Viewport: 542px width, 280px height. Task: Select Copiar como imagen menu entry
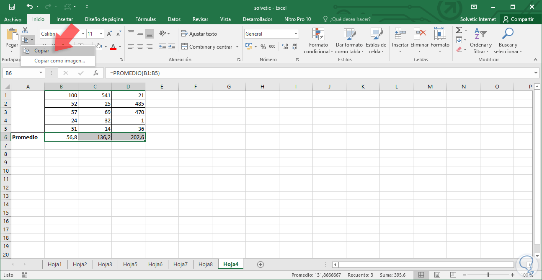[x=58, y=61]
